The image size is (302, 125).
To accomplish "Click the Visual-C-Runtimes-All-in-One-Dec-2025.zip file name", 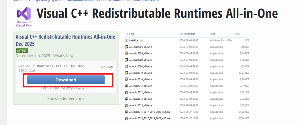I will coord(52,68).
